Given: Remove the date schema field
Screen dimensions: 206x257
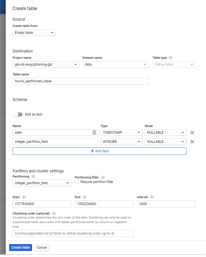Looking at the screenshot, I should (192, 133).
